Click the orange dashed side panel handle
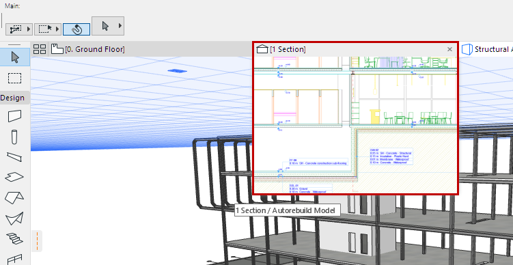The height and width of the screenshot is (265, 513). click(x=37, y=241)
